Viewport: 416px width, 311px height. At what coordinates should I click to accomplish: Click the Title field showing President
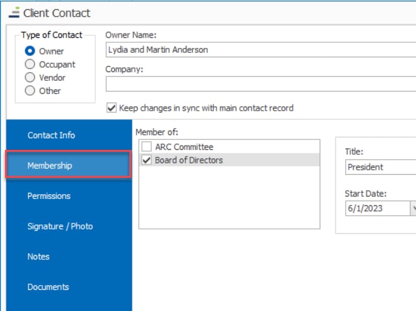[381, 167]
